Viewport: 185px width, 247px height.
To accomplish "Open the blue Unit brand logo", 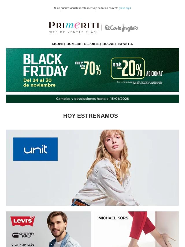I will pos(36,149).
